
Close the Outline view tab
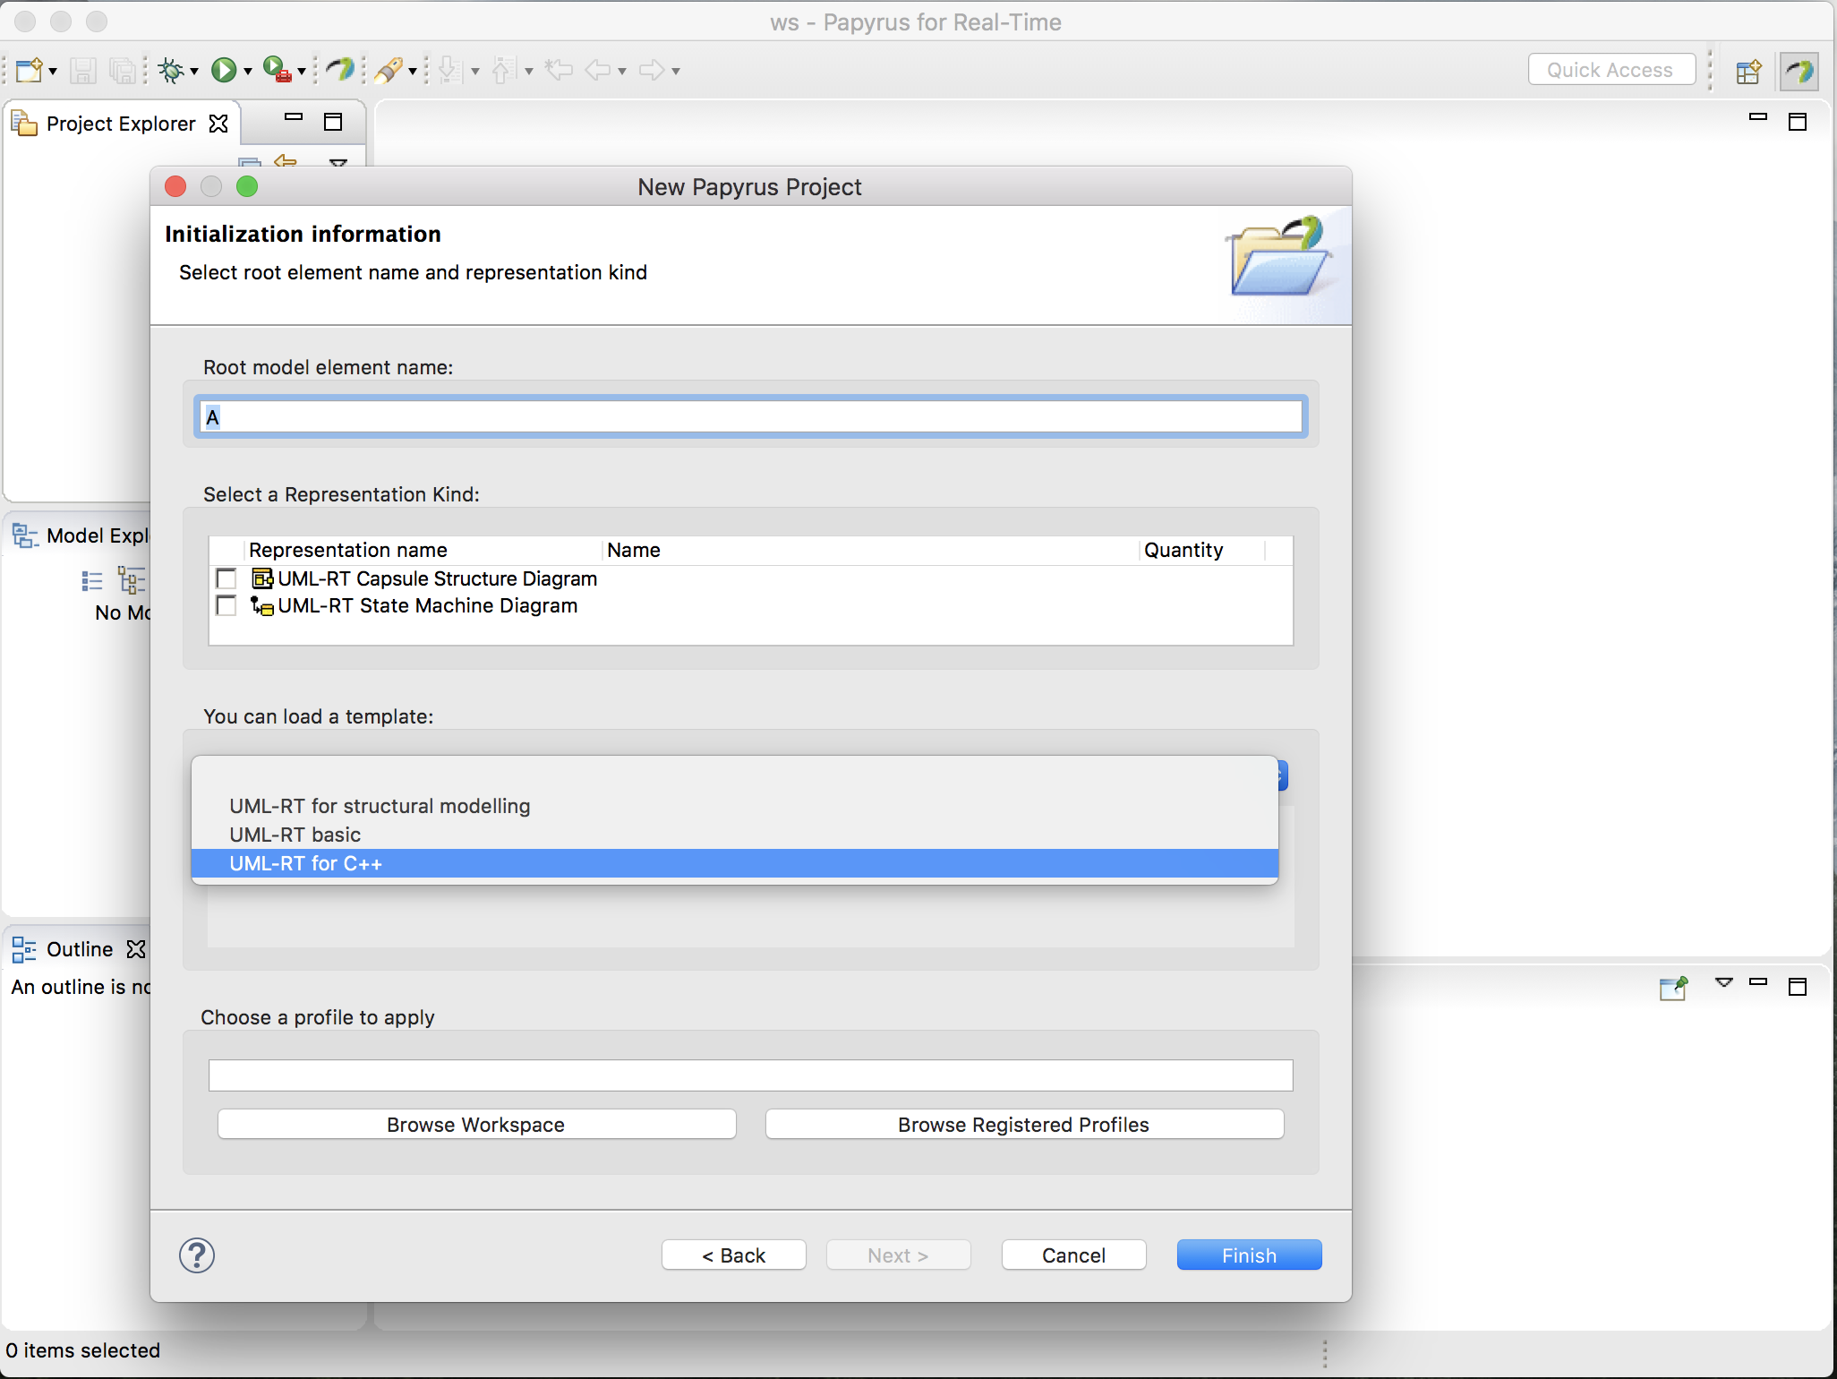pyautogui.click(x=136, y=949)
